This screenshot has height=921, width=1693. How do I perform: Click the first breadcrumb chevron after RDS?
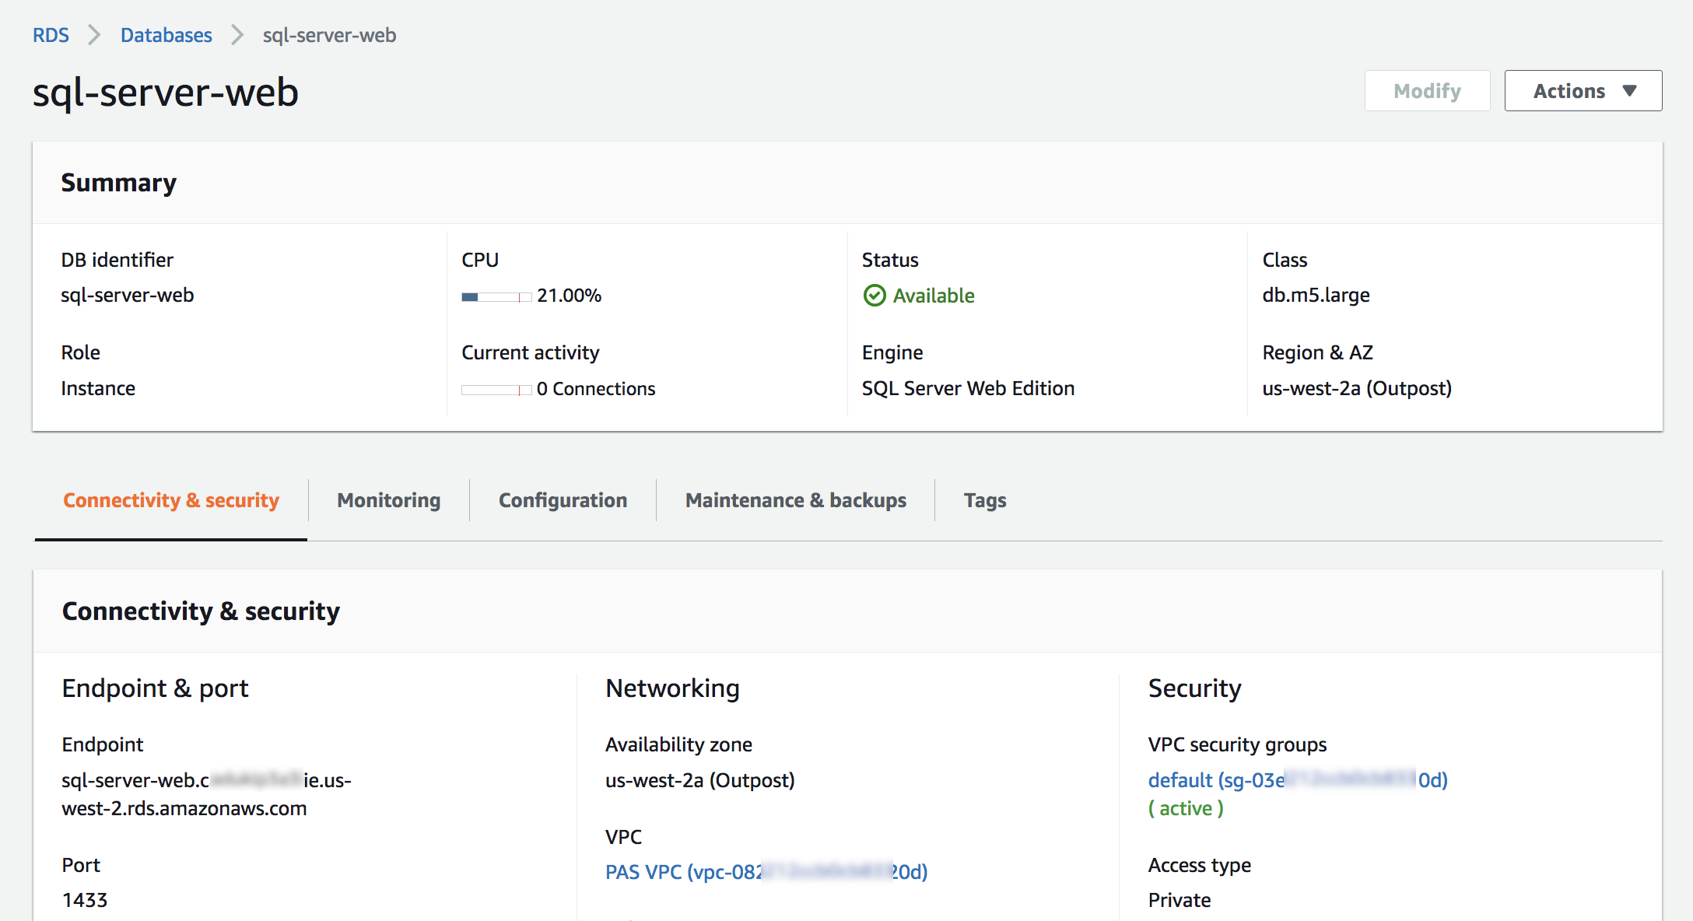(94, 35)
